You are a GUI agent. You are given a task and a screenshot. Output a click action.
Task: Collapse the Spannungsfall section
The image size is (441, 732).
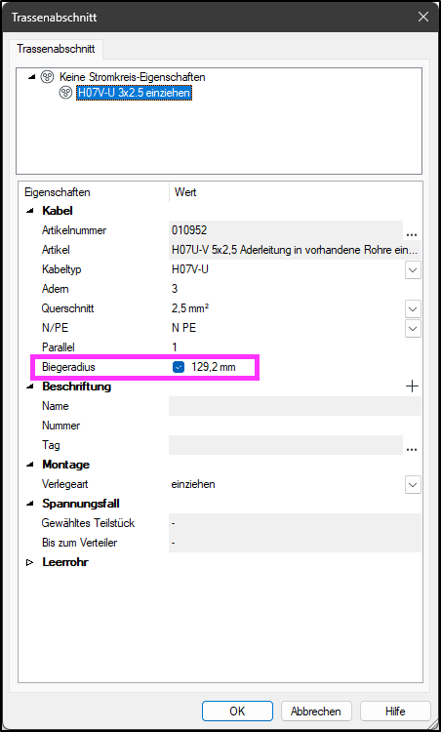[30, 504]
